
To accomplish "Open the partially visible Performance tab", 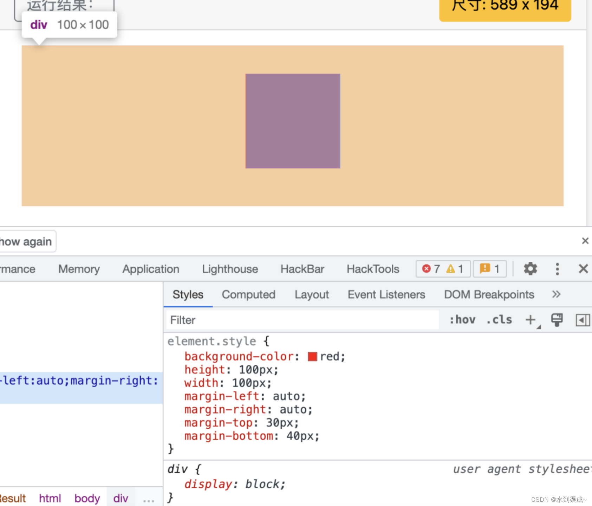I will pos(18,269).
